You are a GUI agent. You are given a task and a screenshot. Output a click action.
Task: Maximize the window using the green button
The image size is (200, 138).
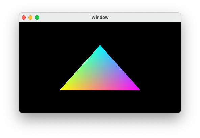37,18
